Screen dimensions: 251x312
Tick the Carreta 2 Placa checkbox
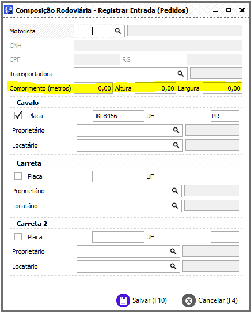(18, 237)
